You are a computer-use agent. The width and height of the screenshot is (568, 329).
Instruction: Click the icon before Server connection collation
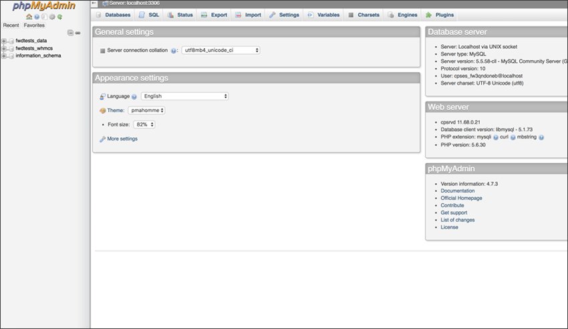coord(102,51)
